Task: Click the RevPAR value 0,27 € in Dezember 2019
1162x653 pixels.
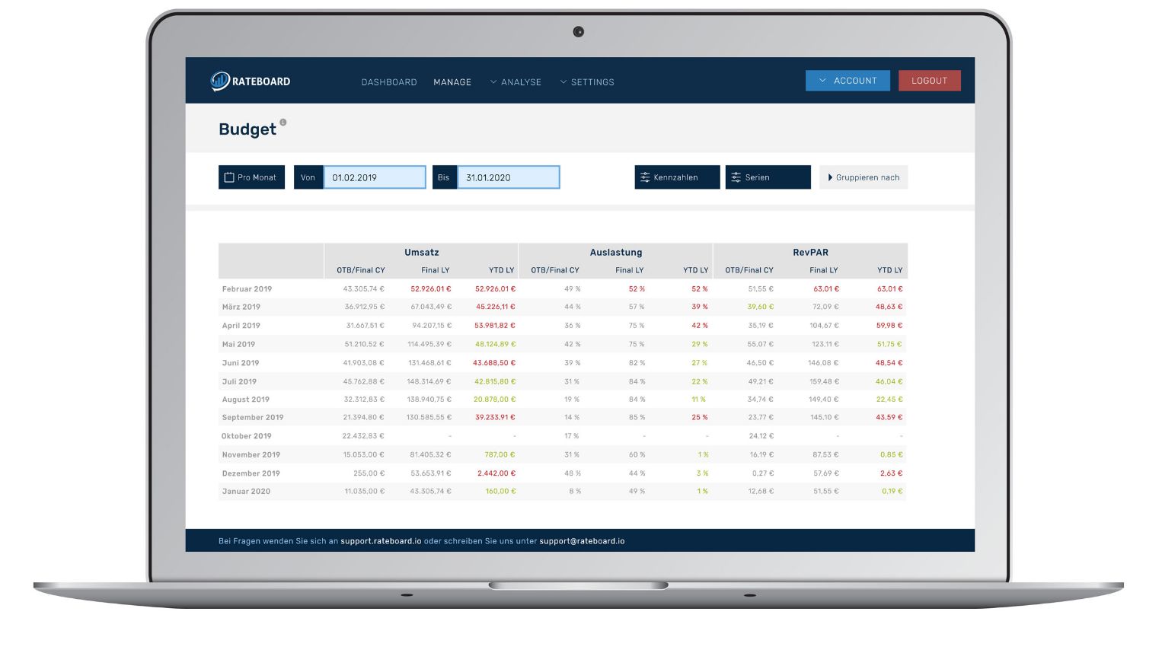Action: tap(763, 473)
